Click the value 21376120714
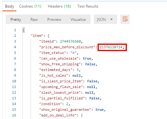The image size is (167, 119). point(111,47)
